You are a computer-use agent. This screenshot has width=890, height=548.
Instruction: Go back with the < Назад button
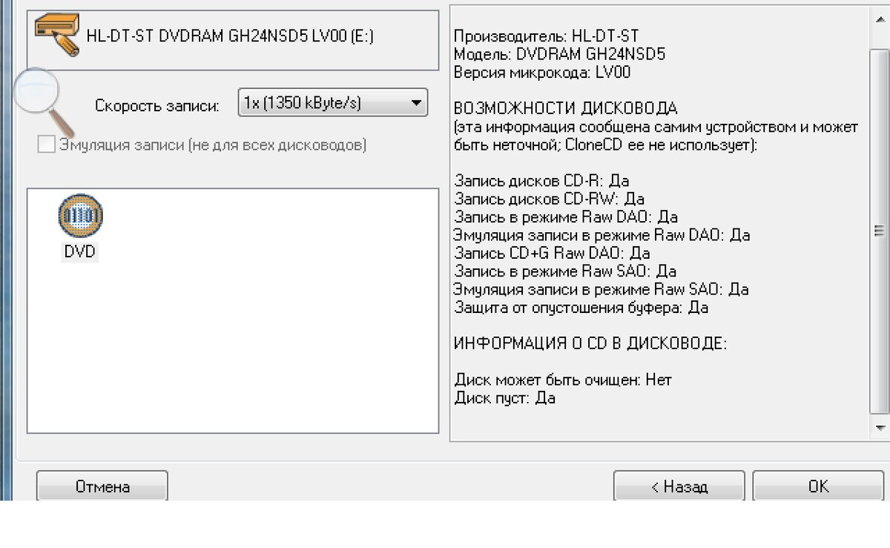679,486
